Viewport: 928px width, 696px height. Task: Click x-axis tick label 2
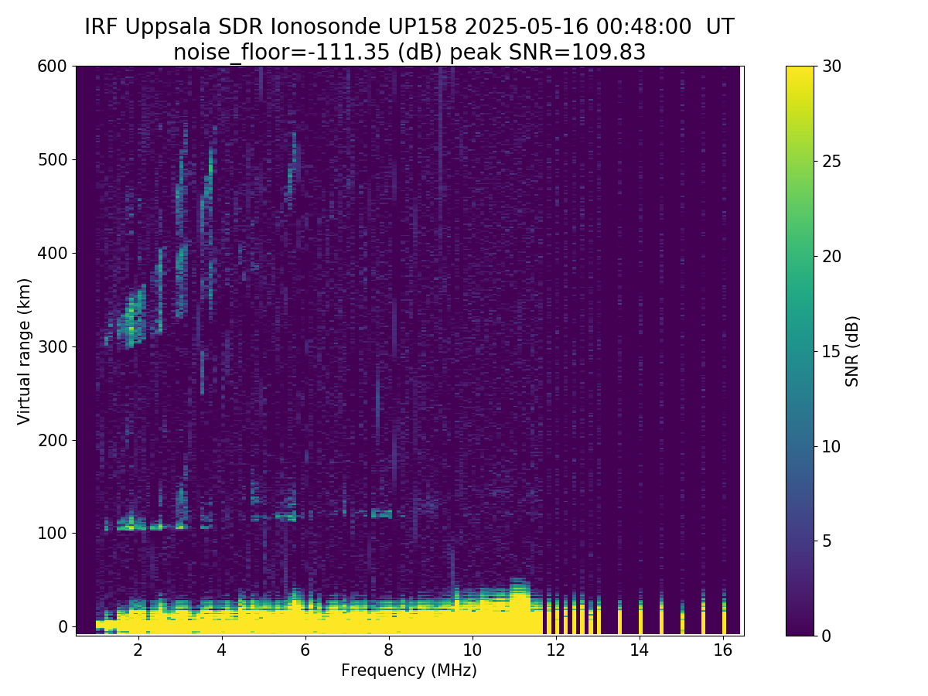[138, 650]
